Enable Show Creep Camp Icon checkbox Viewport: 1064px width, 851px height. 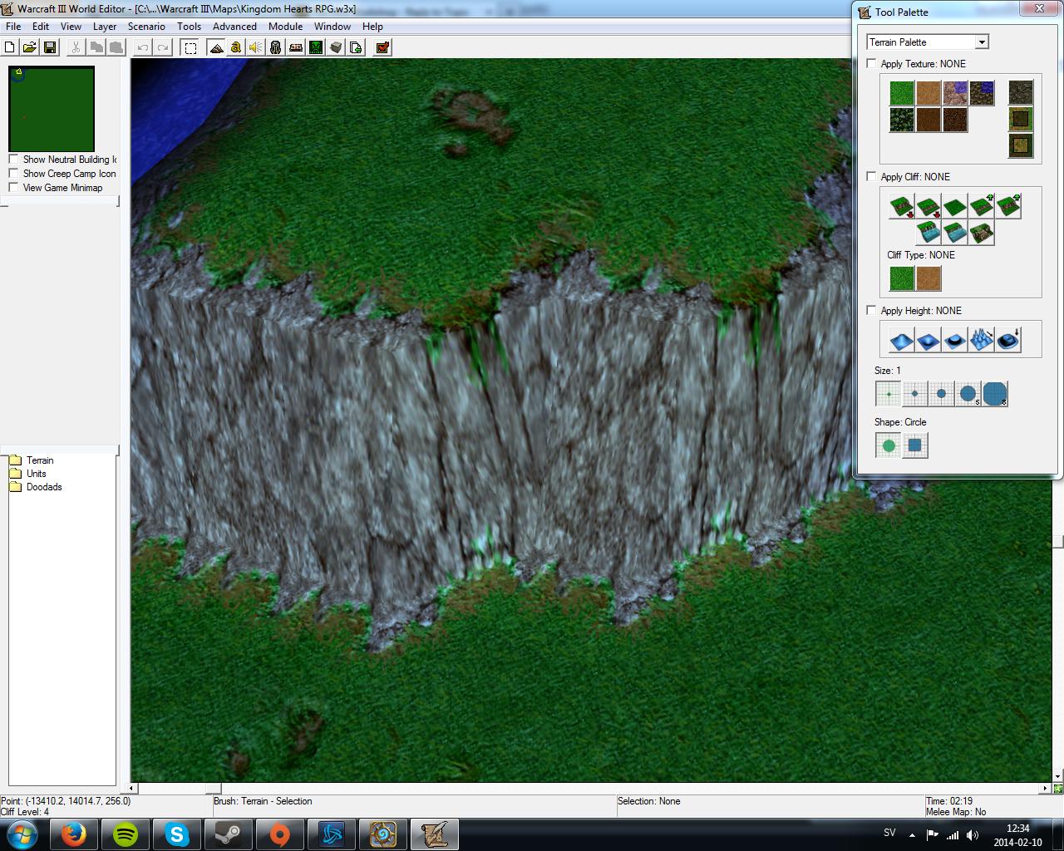[13, 174]
